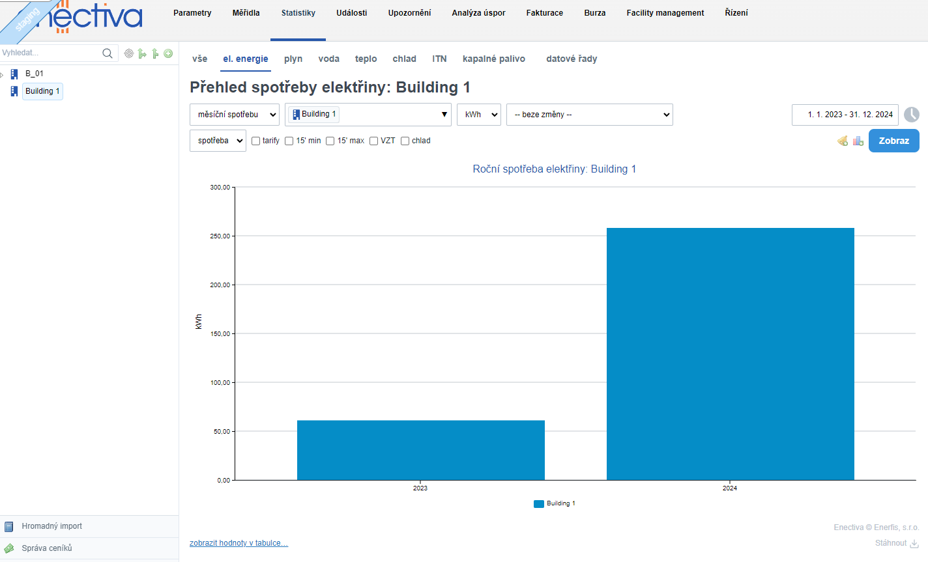
Task: Switch to the plyn tab
Action: [293, 59]
